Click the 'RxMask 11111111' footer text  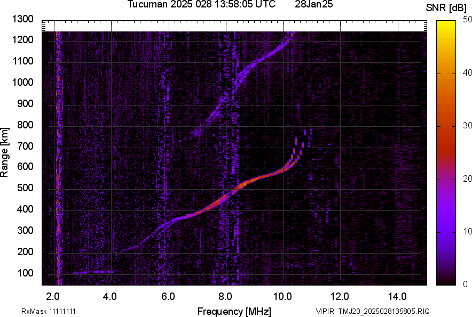[49, 311]
